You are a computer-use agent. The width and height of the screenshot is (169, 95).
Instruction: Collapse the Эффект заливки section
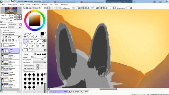point(1,22)
